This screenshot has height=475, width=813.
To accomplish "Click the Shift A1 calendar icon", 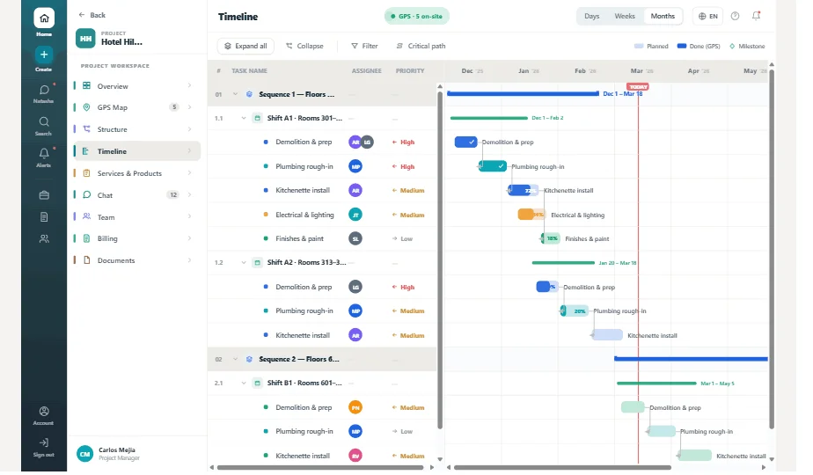I will [257, 118].
